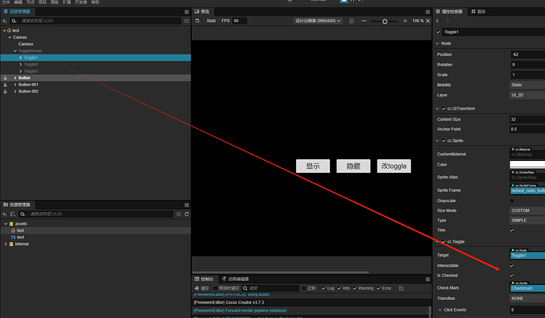The height and width of the screenshot is (318, 545).
Task: Expand the Button-001 node
Action: tap(15, 84)
